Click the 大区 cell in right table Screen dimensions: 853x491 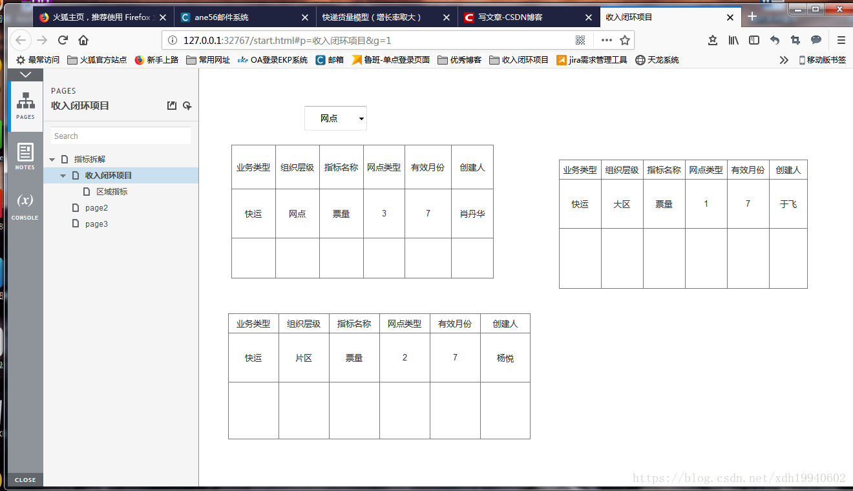(622, 204)
